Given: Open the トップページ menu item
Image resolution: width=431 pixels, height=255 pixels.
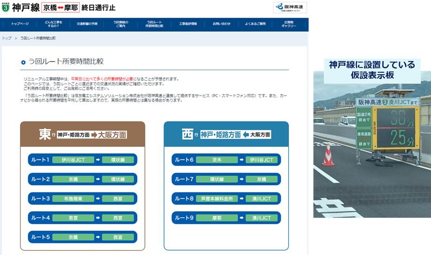Looking at the screenshot, I should pos(20,24).
